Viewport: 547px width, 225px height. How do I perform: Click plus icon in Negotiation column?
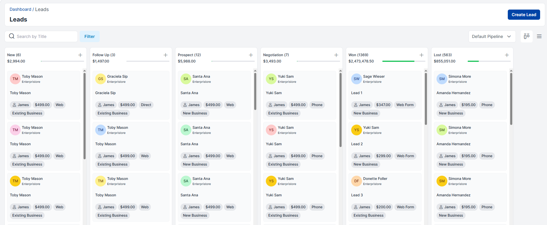coord(336,55)
